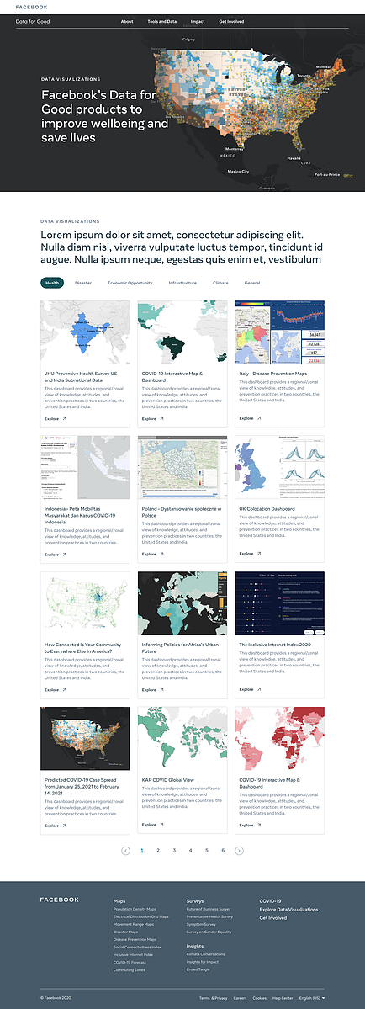Open the Get Involved menu
The width and height of the screenshot is (365, 1009).
pyautogui.click(x=231, y=21)
